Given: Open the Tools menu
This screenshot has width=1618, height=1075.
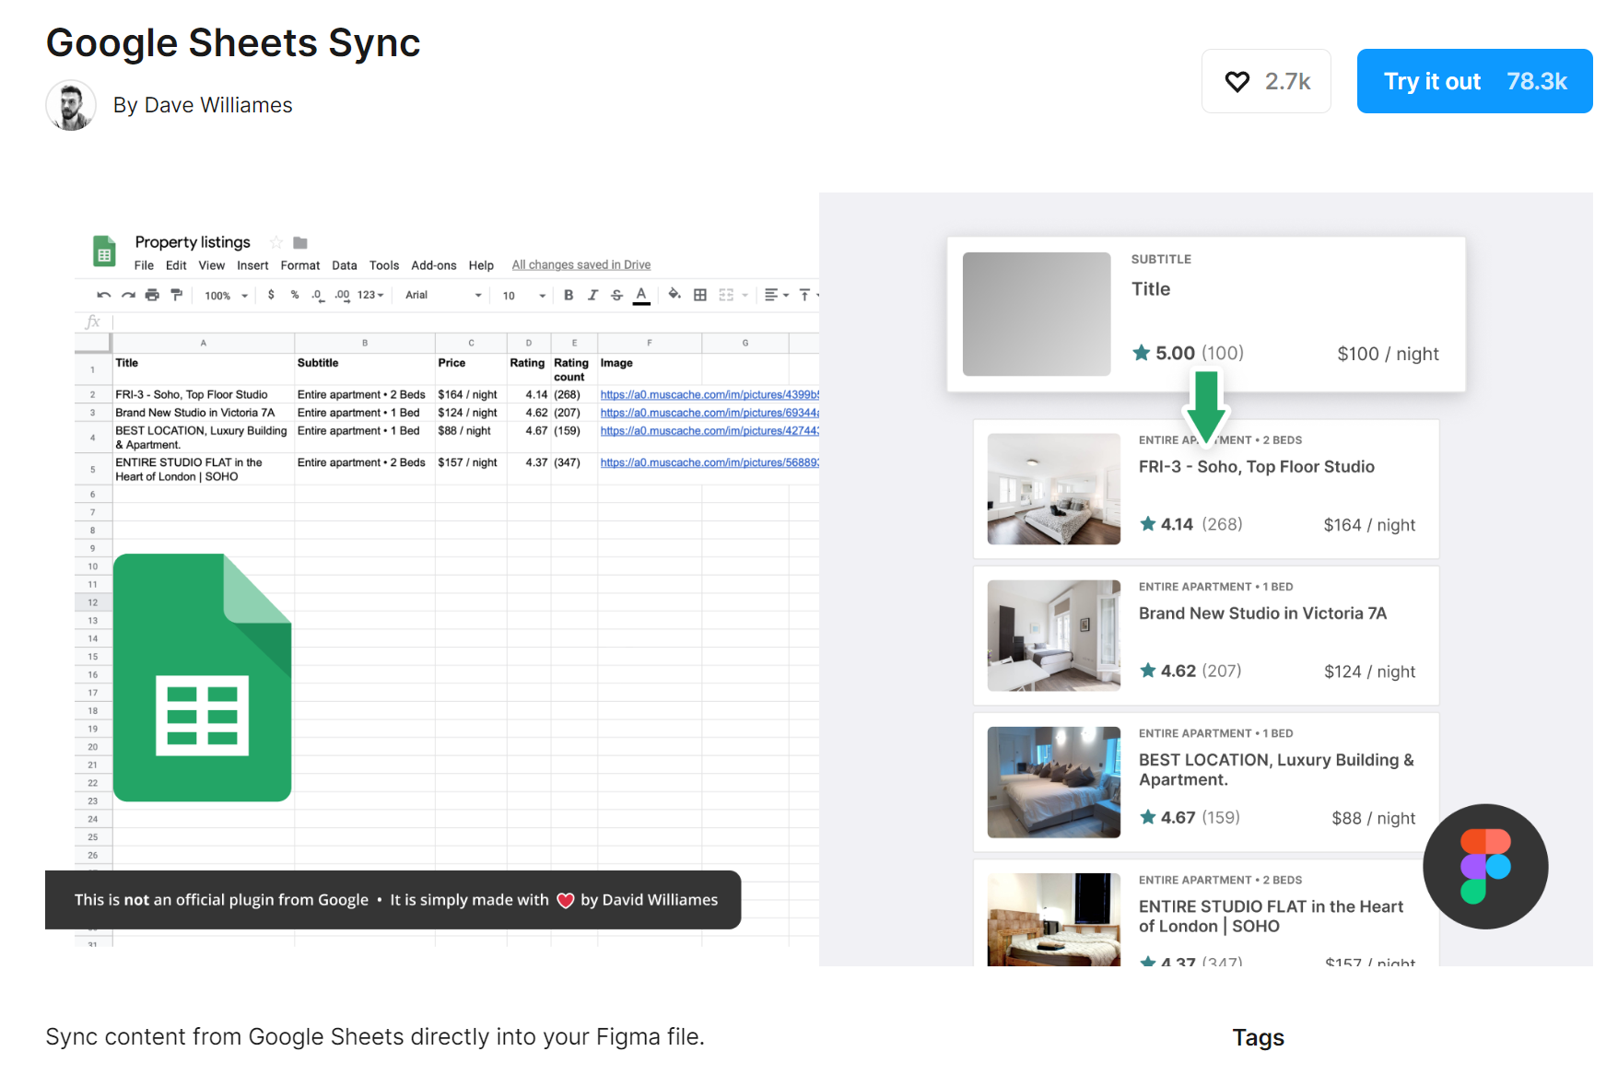Looking at the screenshot, I should pos(384,265).
